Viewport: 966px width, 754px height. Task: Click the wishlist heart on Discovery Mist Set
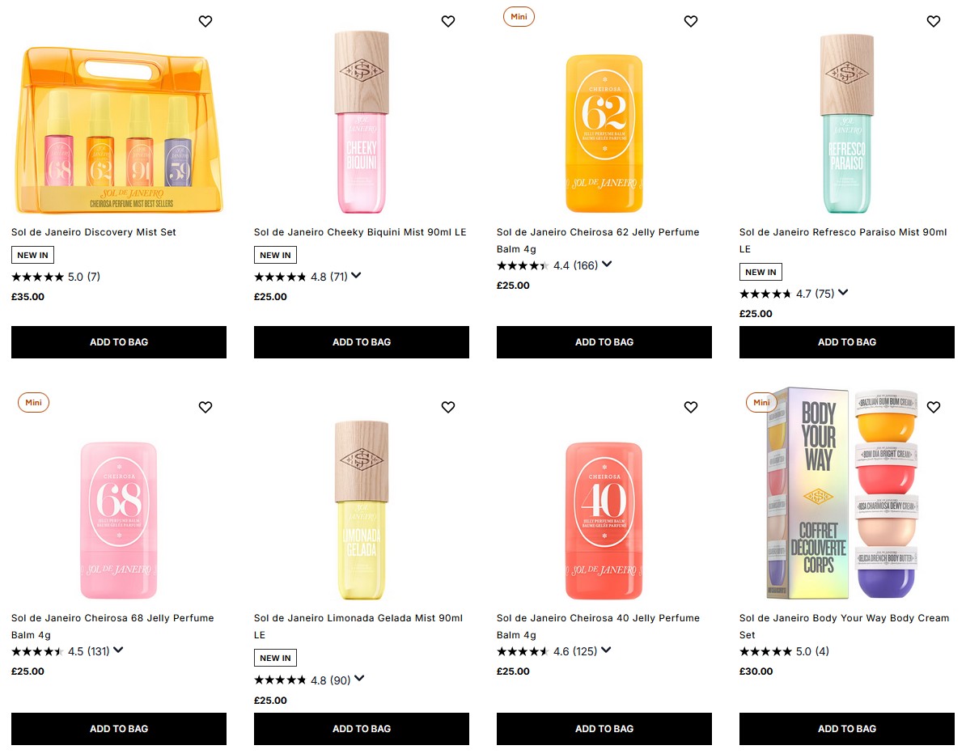[x=205, y=21]
